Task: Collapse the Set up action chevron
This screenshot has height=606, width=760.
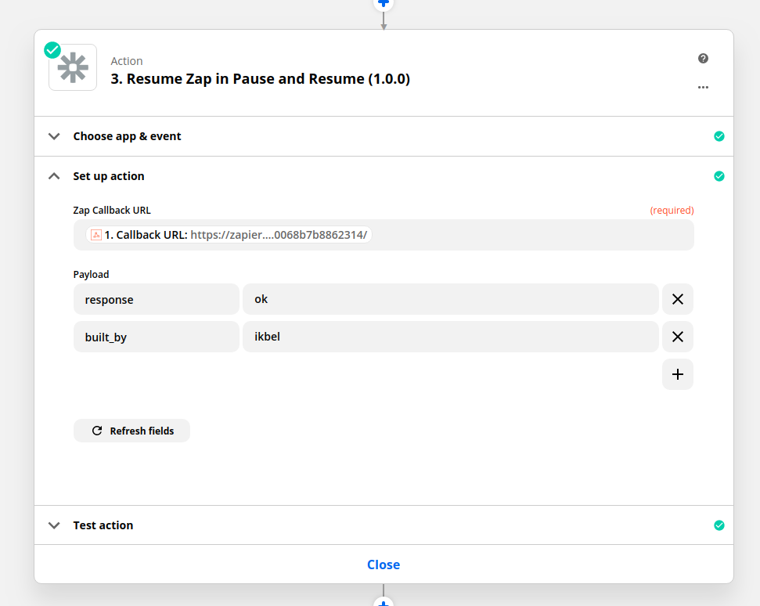Action: coord(54,176)
